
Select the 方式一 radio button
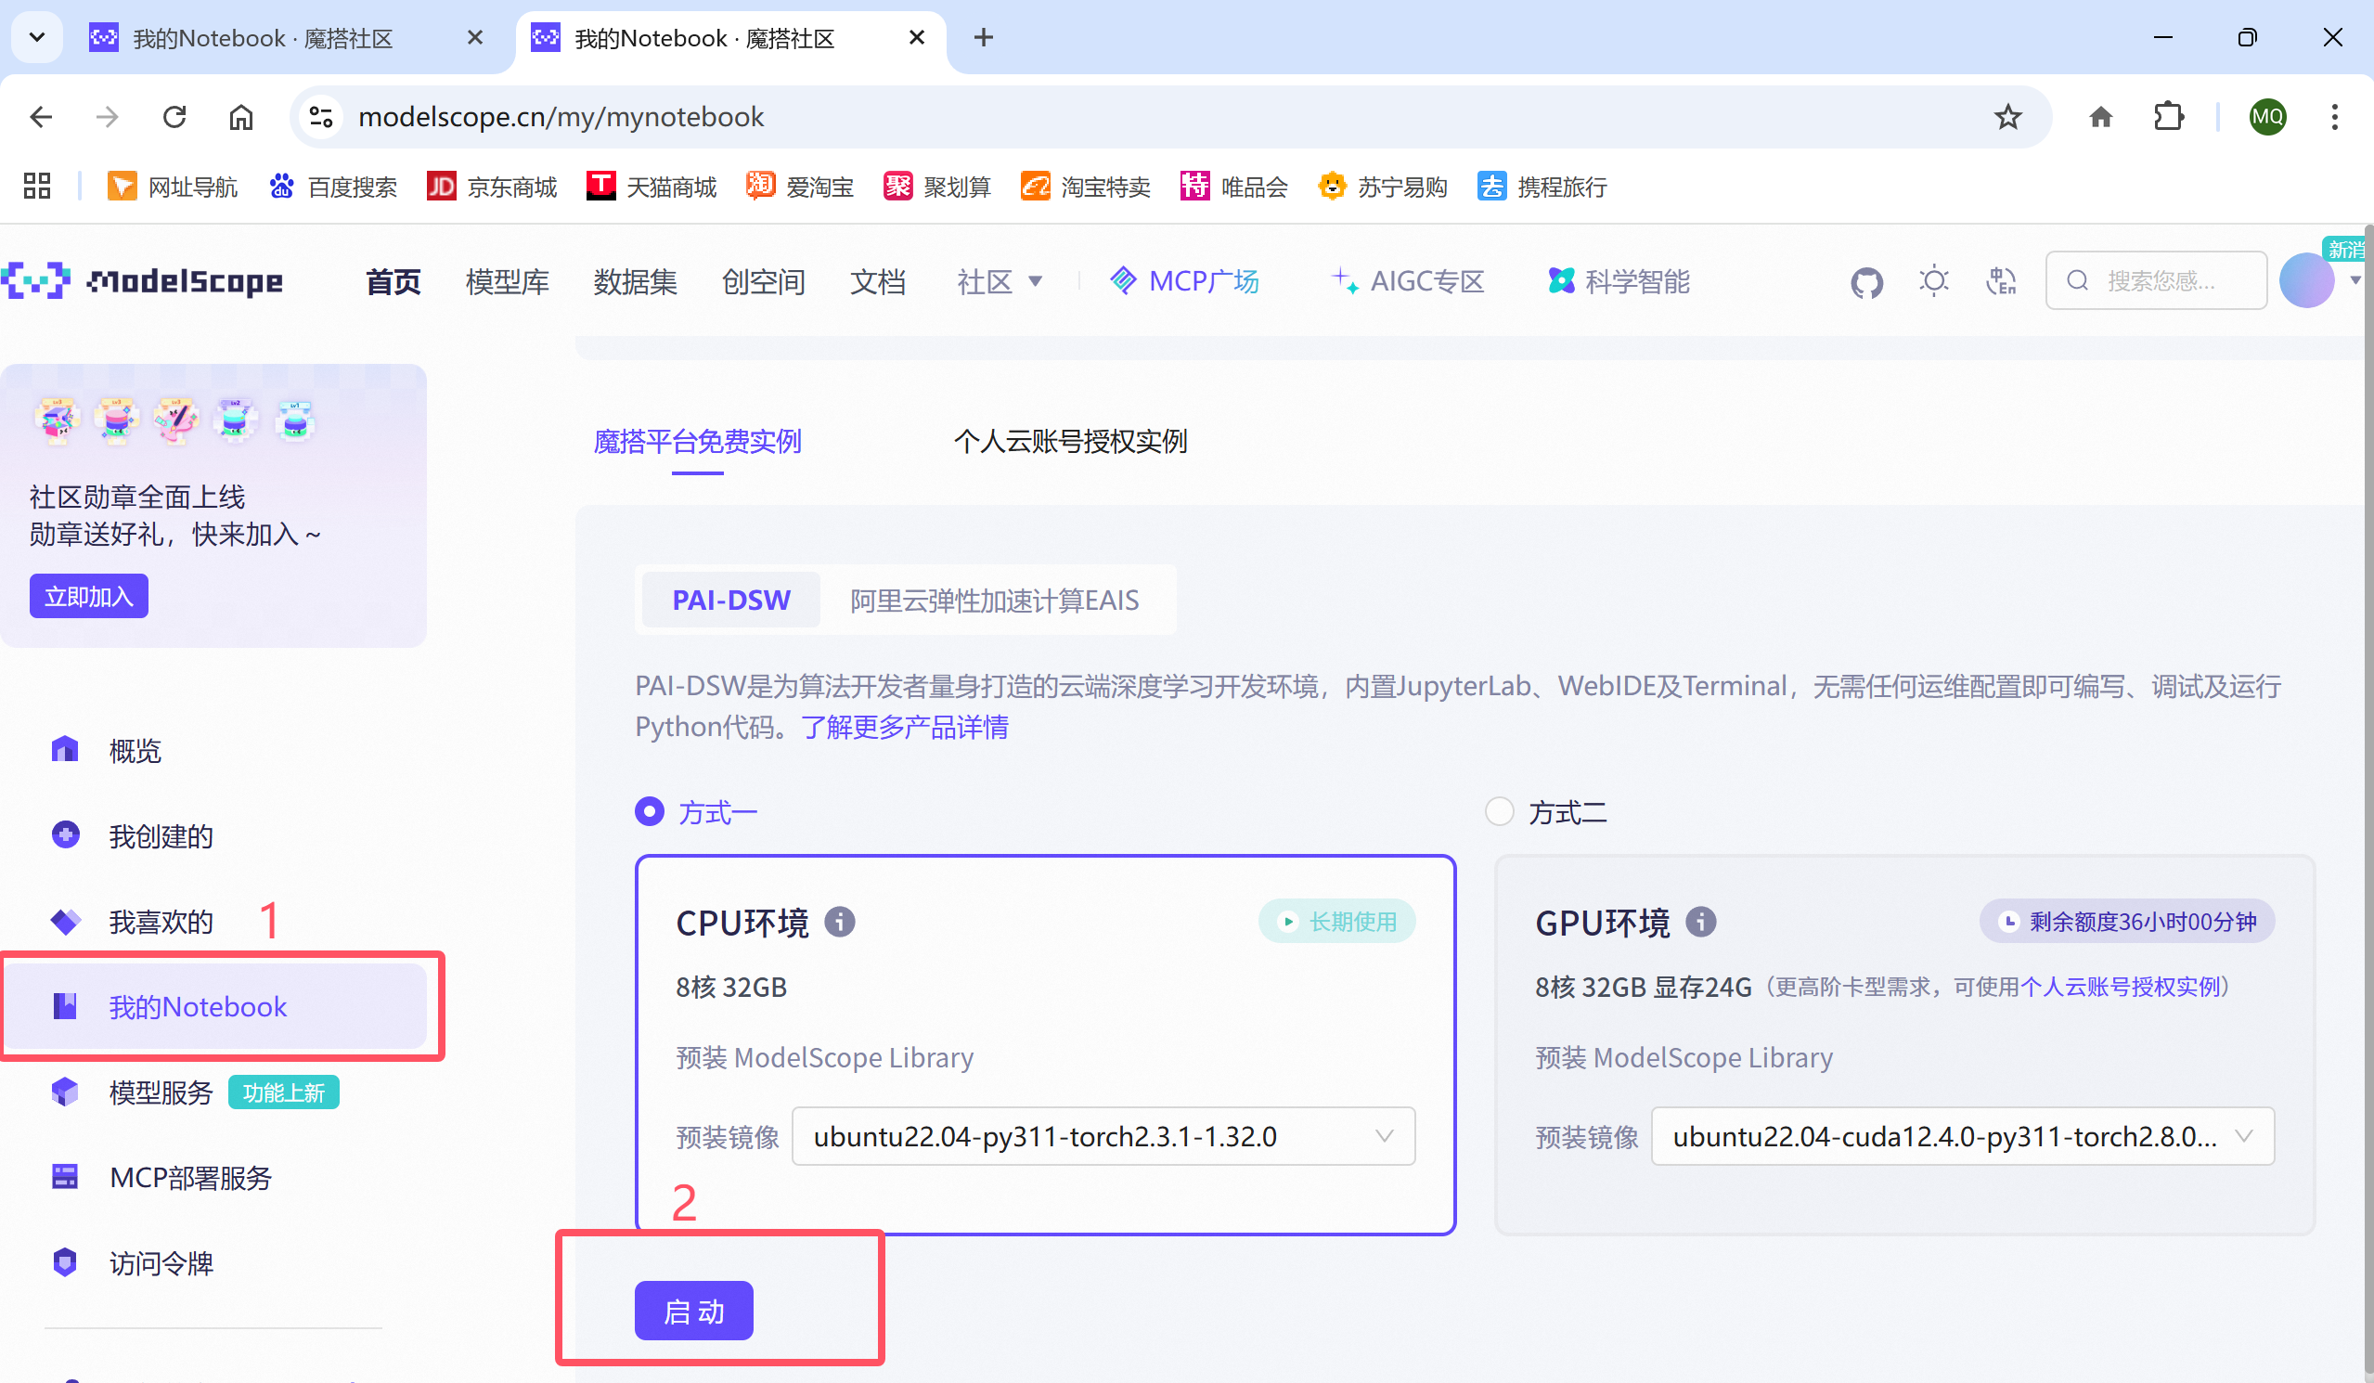click(650, 811)
